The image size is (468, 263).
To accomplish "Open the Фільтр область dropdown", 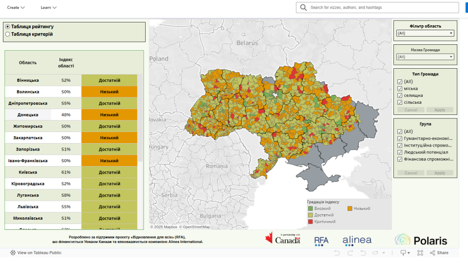I will click(425, 33).
